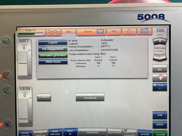Open the BTM module button

pos(160,115)
